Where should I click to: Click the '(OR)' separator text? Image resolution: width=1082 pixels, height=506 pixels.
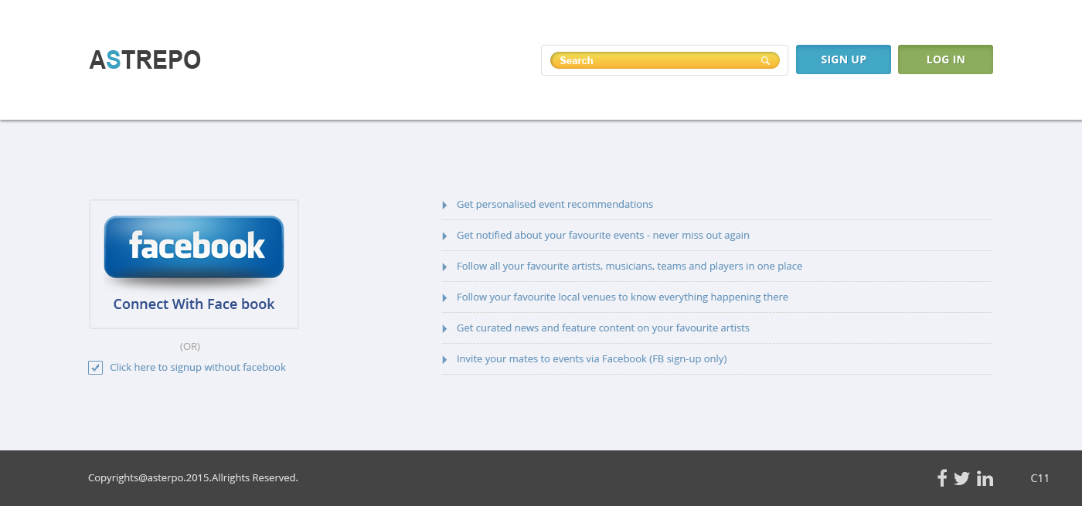point(190,347)
